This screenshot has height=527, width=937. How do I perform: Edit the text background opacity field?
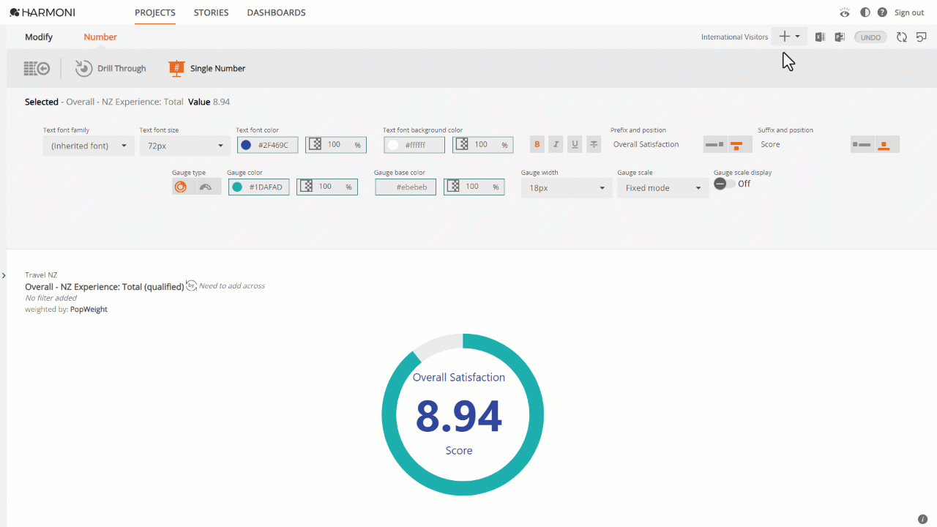[482, 145]
